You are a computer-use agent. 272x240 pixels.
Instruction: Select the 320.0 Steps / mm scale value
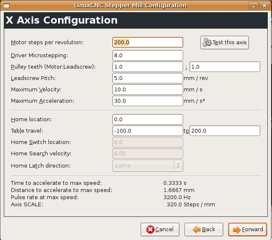point(191,205)
